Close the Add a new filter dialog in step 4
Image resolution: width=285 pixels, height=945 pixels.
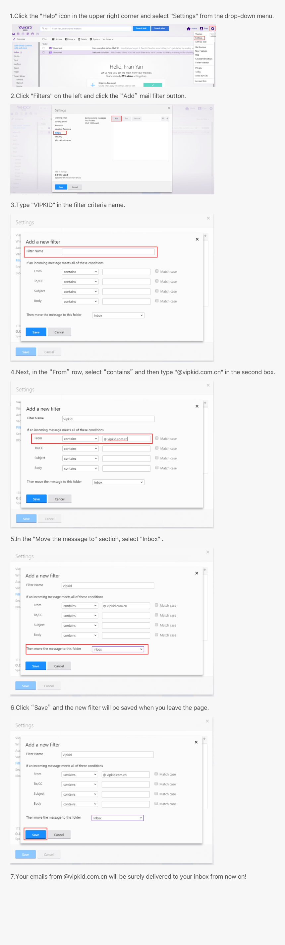(x=197, y=406)
